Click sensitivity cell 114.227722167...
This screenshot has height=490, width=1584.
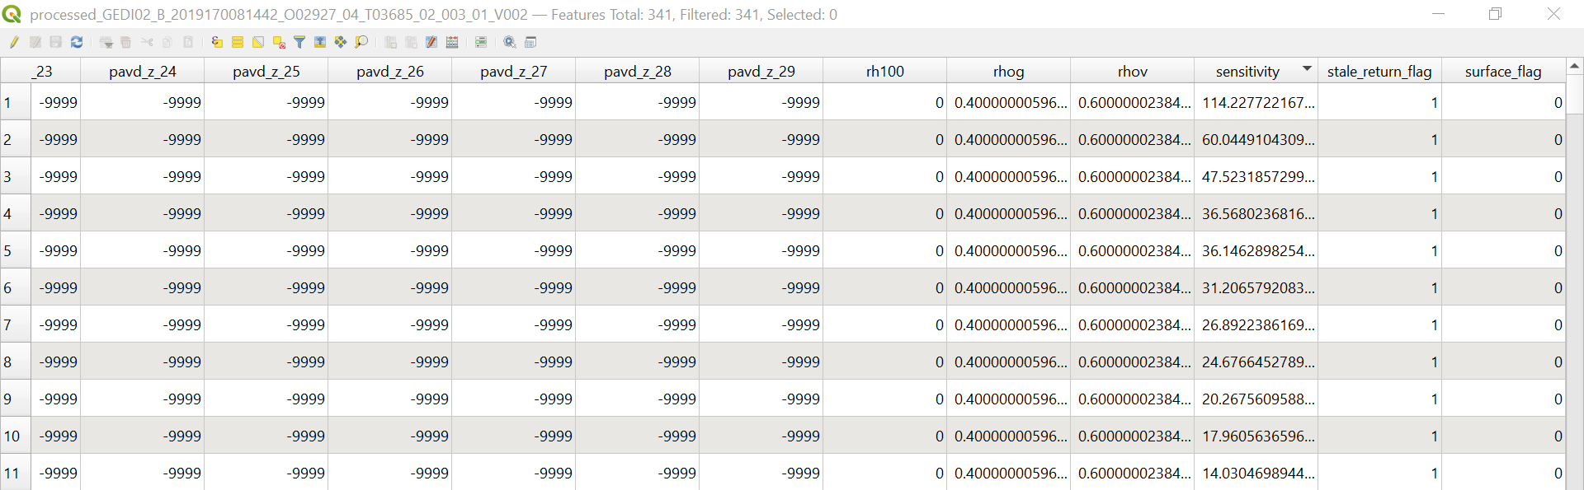click(1256, 102)
